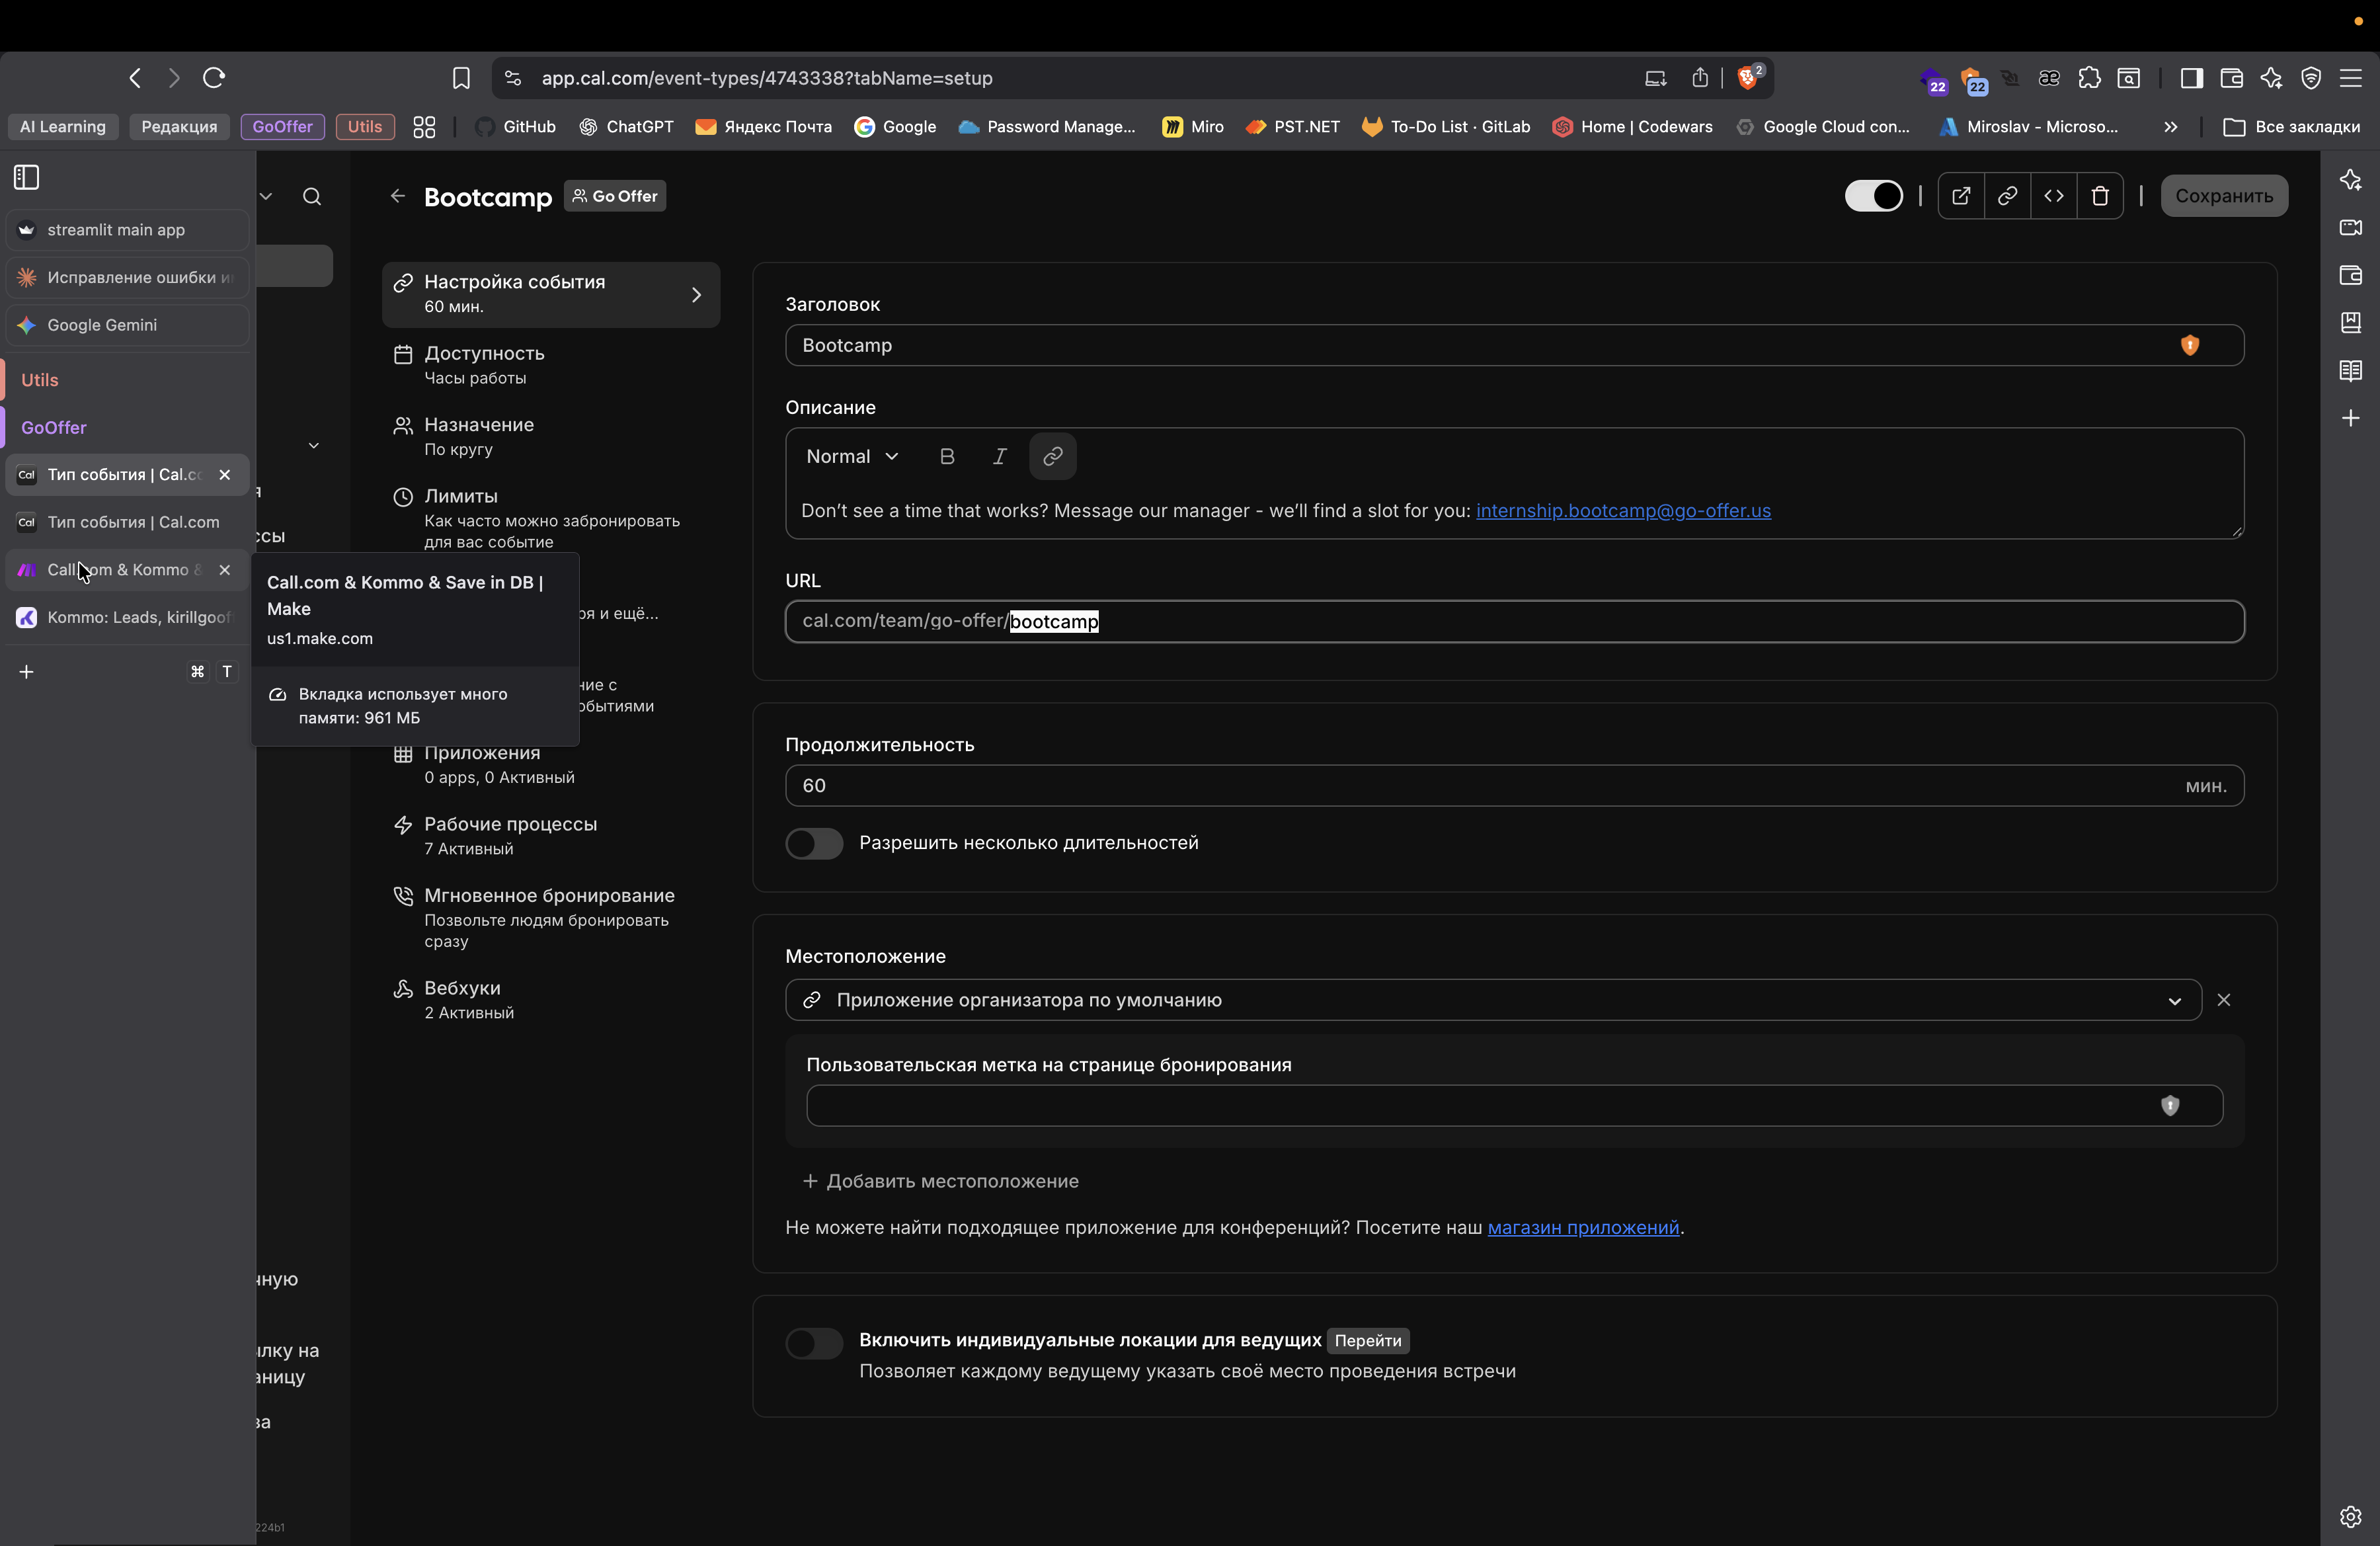Copy event link with chain icon
Screen dimensions: 2380x1546
(x=2007, y=196)
